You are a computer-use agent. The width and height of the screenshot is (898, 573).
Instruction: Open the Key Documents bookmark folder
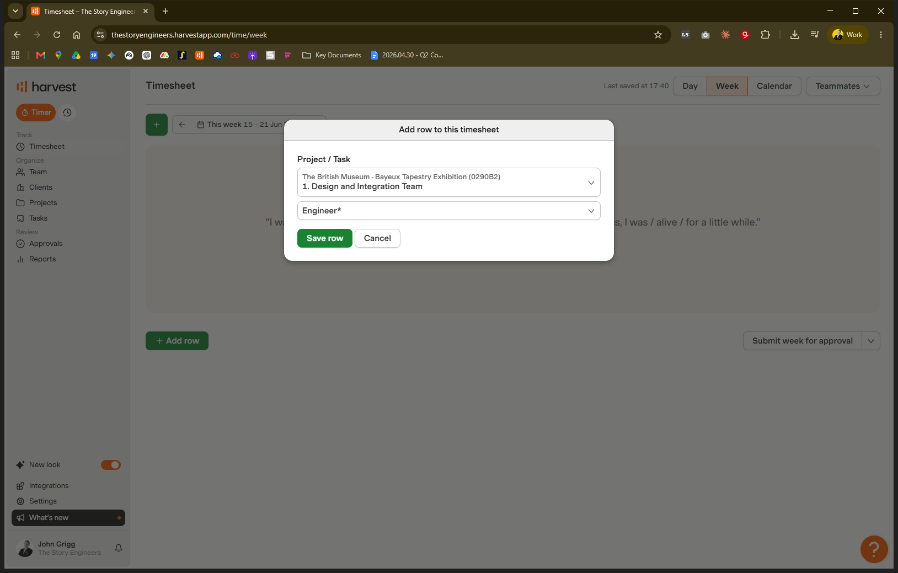pyautogui.click(x=332, y=55)
